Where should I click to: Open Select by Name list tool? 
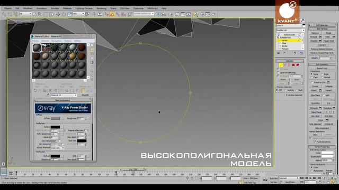[x=40, y=14]
